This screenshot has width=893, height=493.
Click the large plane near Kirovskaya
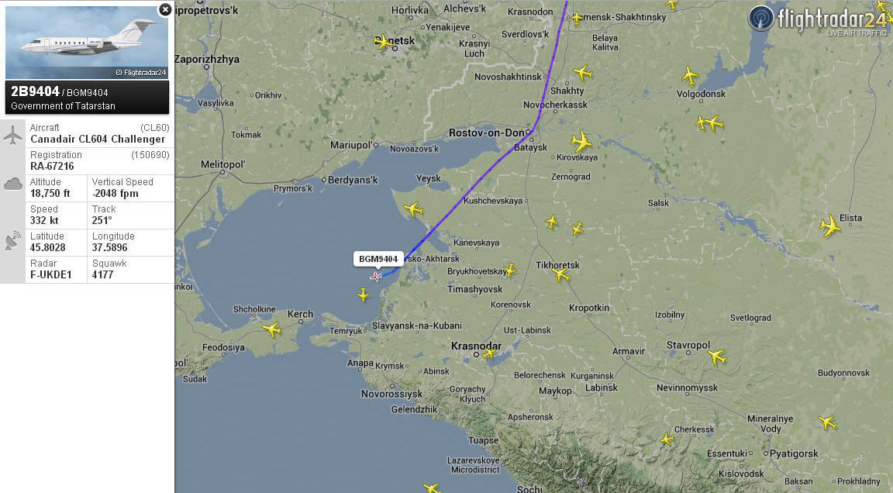[x=581, y=140]
